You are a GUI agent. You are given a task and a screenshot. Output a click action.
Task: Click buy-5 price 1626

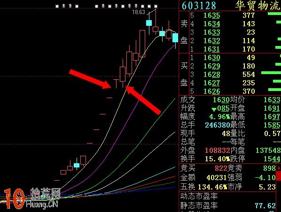(211, 91)
